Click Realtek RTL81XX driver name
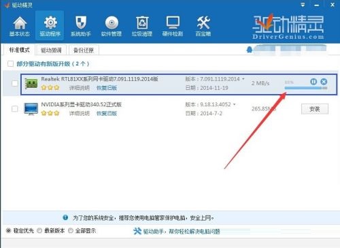The width and height of the screenshot is (340, 248). [99, 79]
